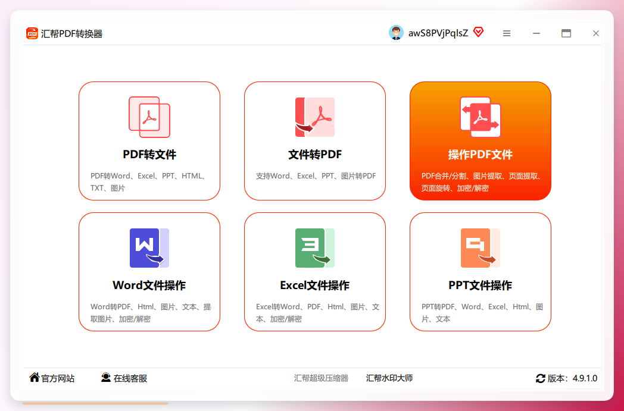Open 在线客服 support chat
The width and height of the screenshot is (624, 411).
point(130,378)
